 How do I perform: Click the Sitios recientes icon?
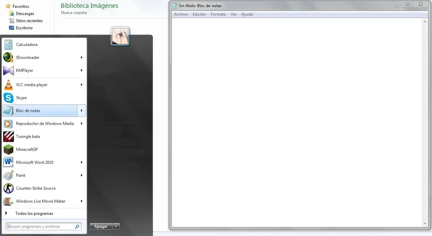point(12,21)
